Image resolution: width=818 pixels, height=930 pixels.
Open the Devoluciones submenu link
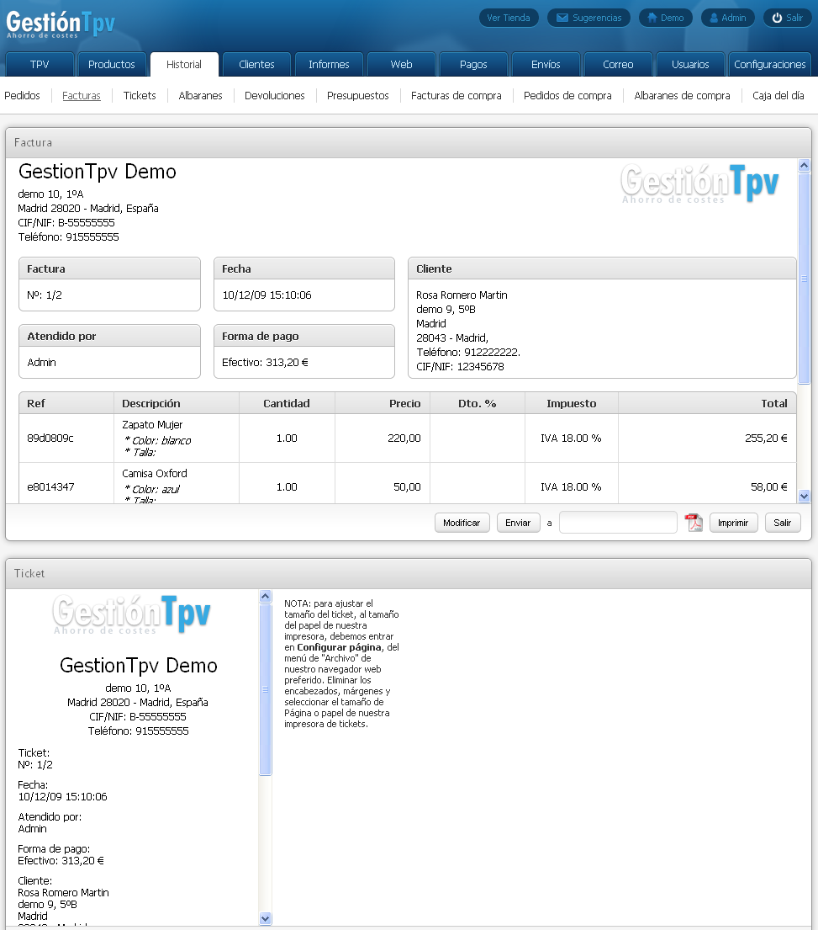click(x=275, y=95)
